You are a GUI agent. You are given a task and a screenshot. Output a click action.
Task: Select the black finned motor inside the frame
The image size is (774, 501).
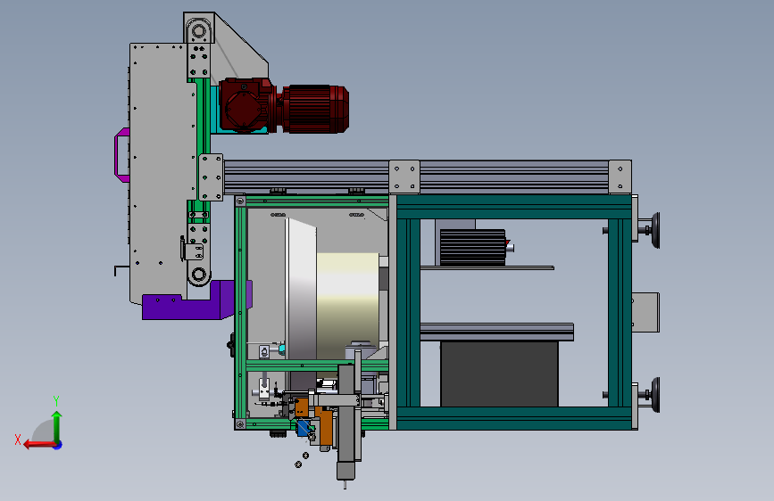(473, 248)
